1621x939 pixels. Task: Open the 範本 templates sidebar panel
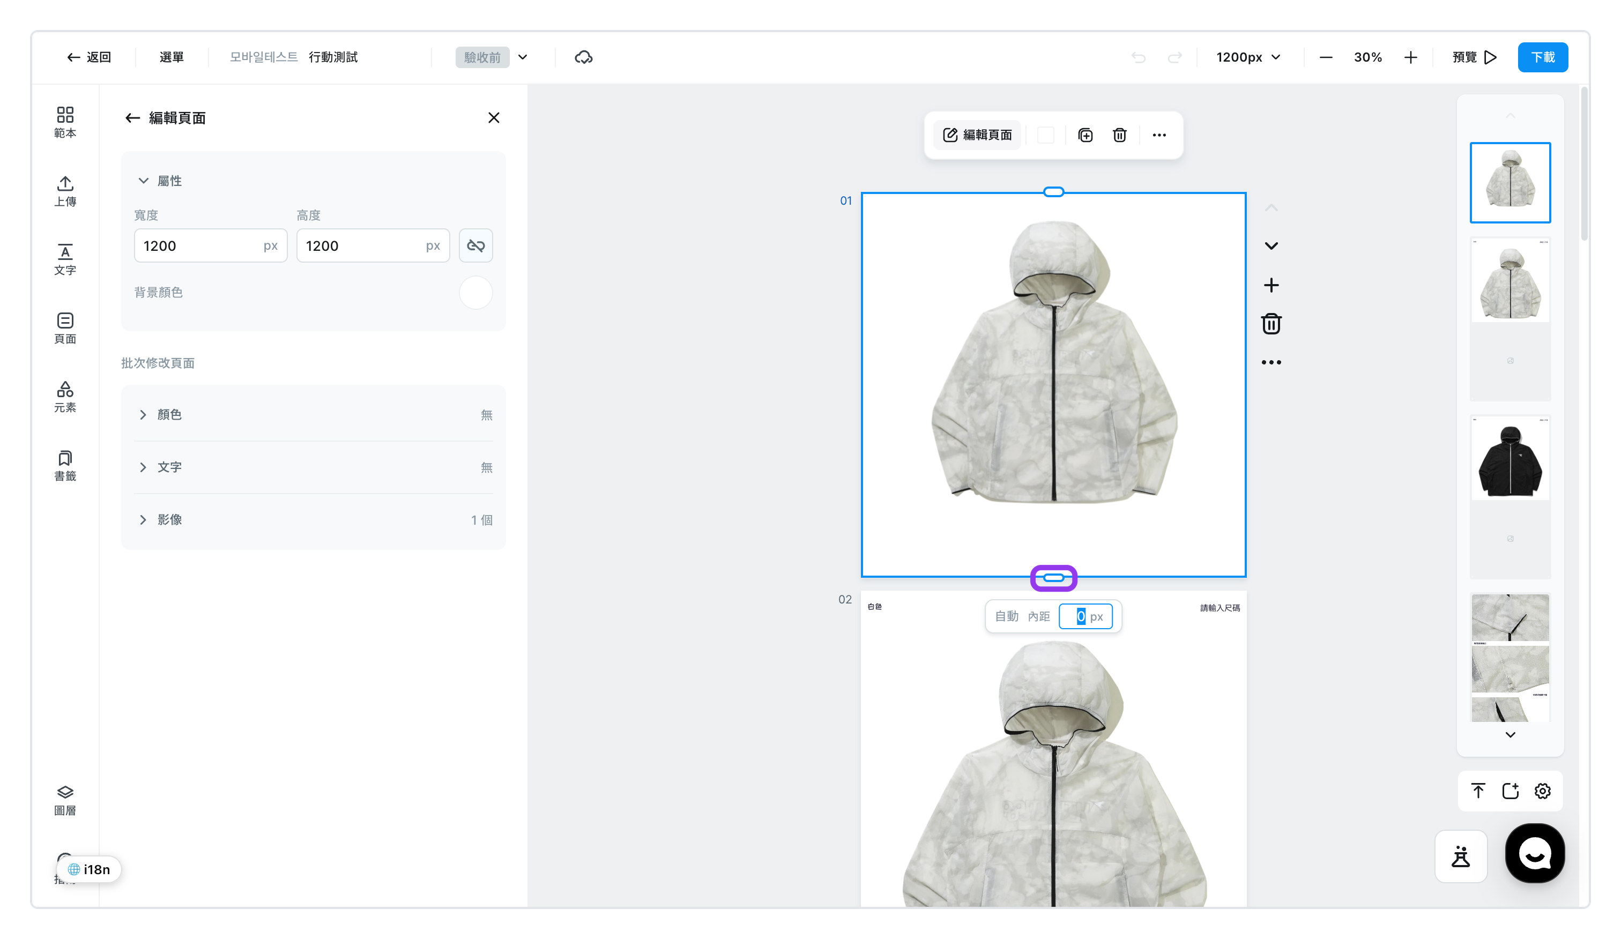coord(65,122)
